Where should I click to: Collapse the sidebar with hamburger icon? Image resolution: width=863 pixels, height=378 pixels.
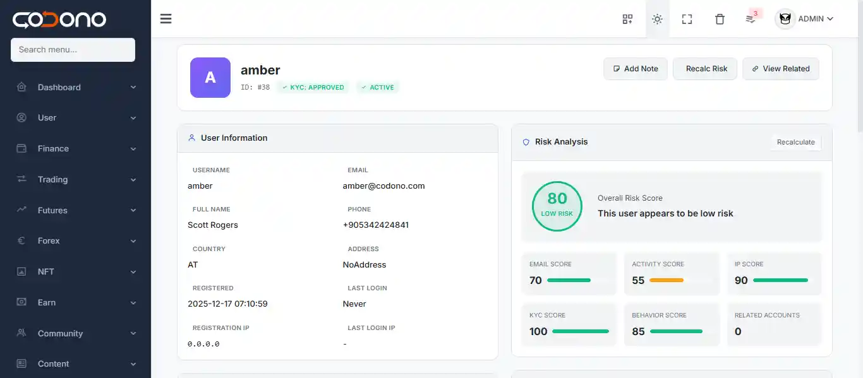(x=166, y=18)
